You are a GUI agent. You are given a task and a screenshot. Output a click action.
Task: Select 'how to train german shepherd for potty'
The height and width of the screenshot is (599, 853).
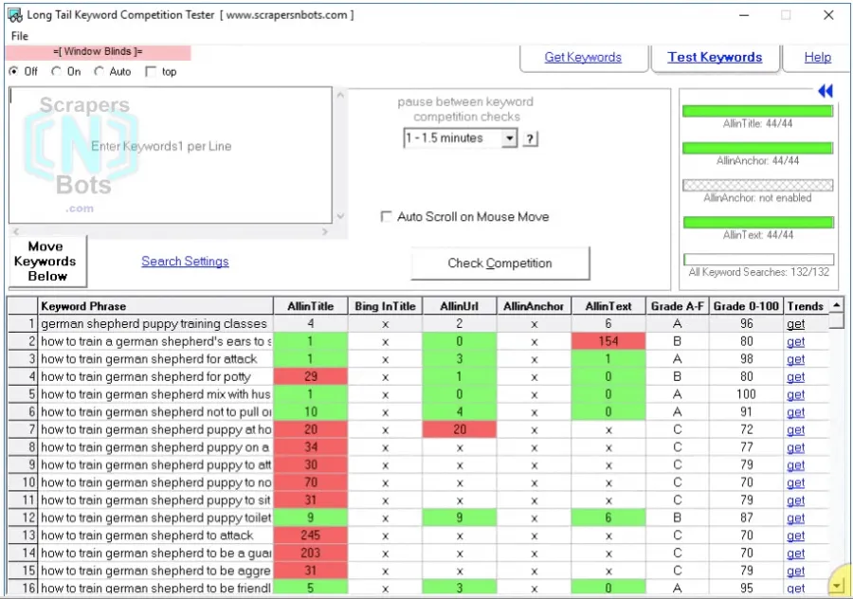[155, 376]
